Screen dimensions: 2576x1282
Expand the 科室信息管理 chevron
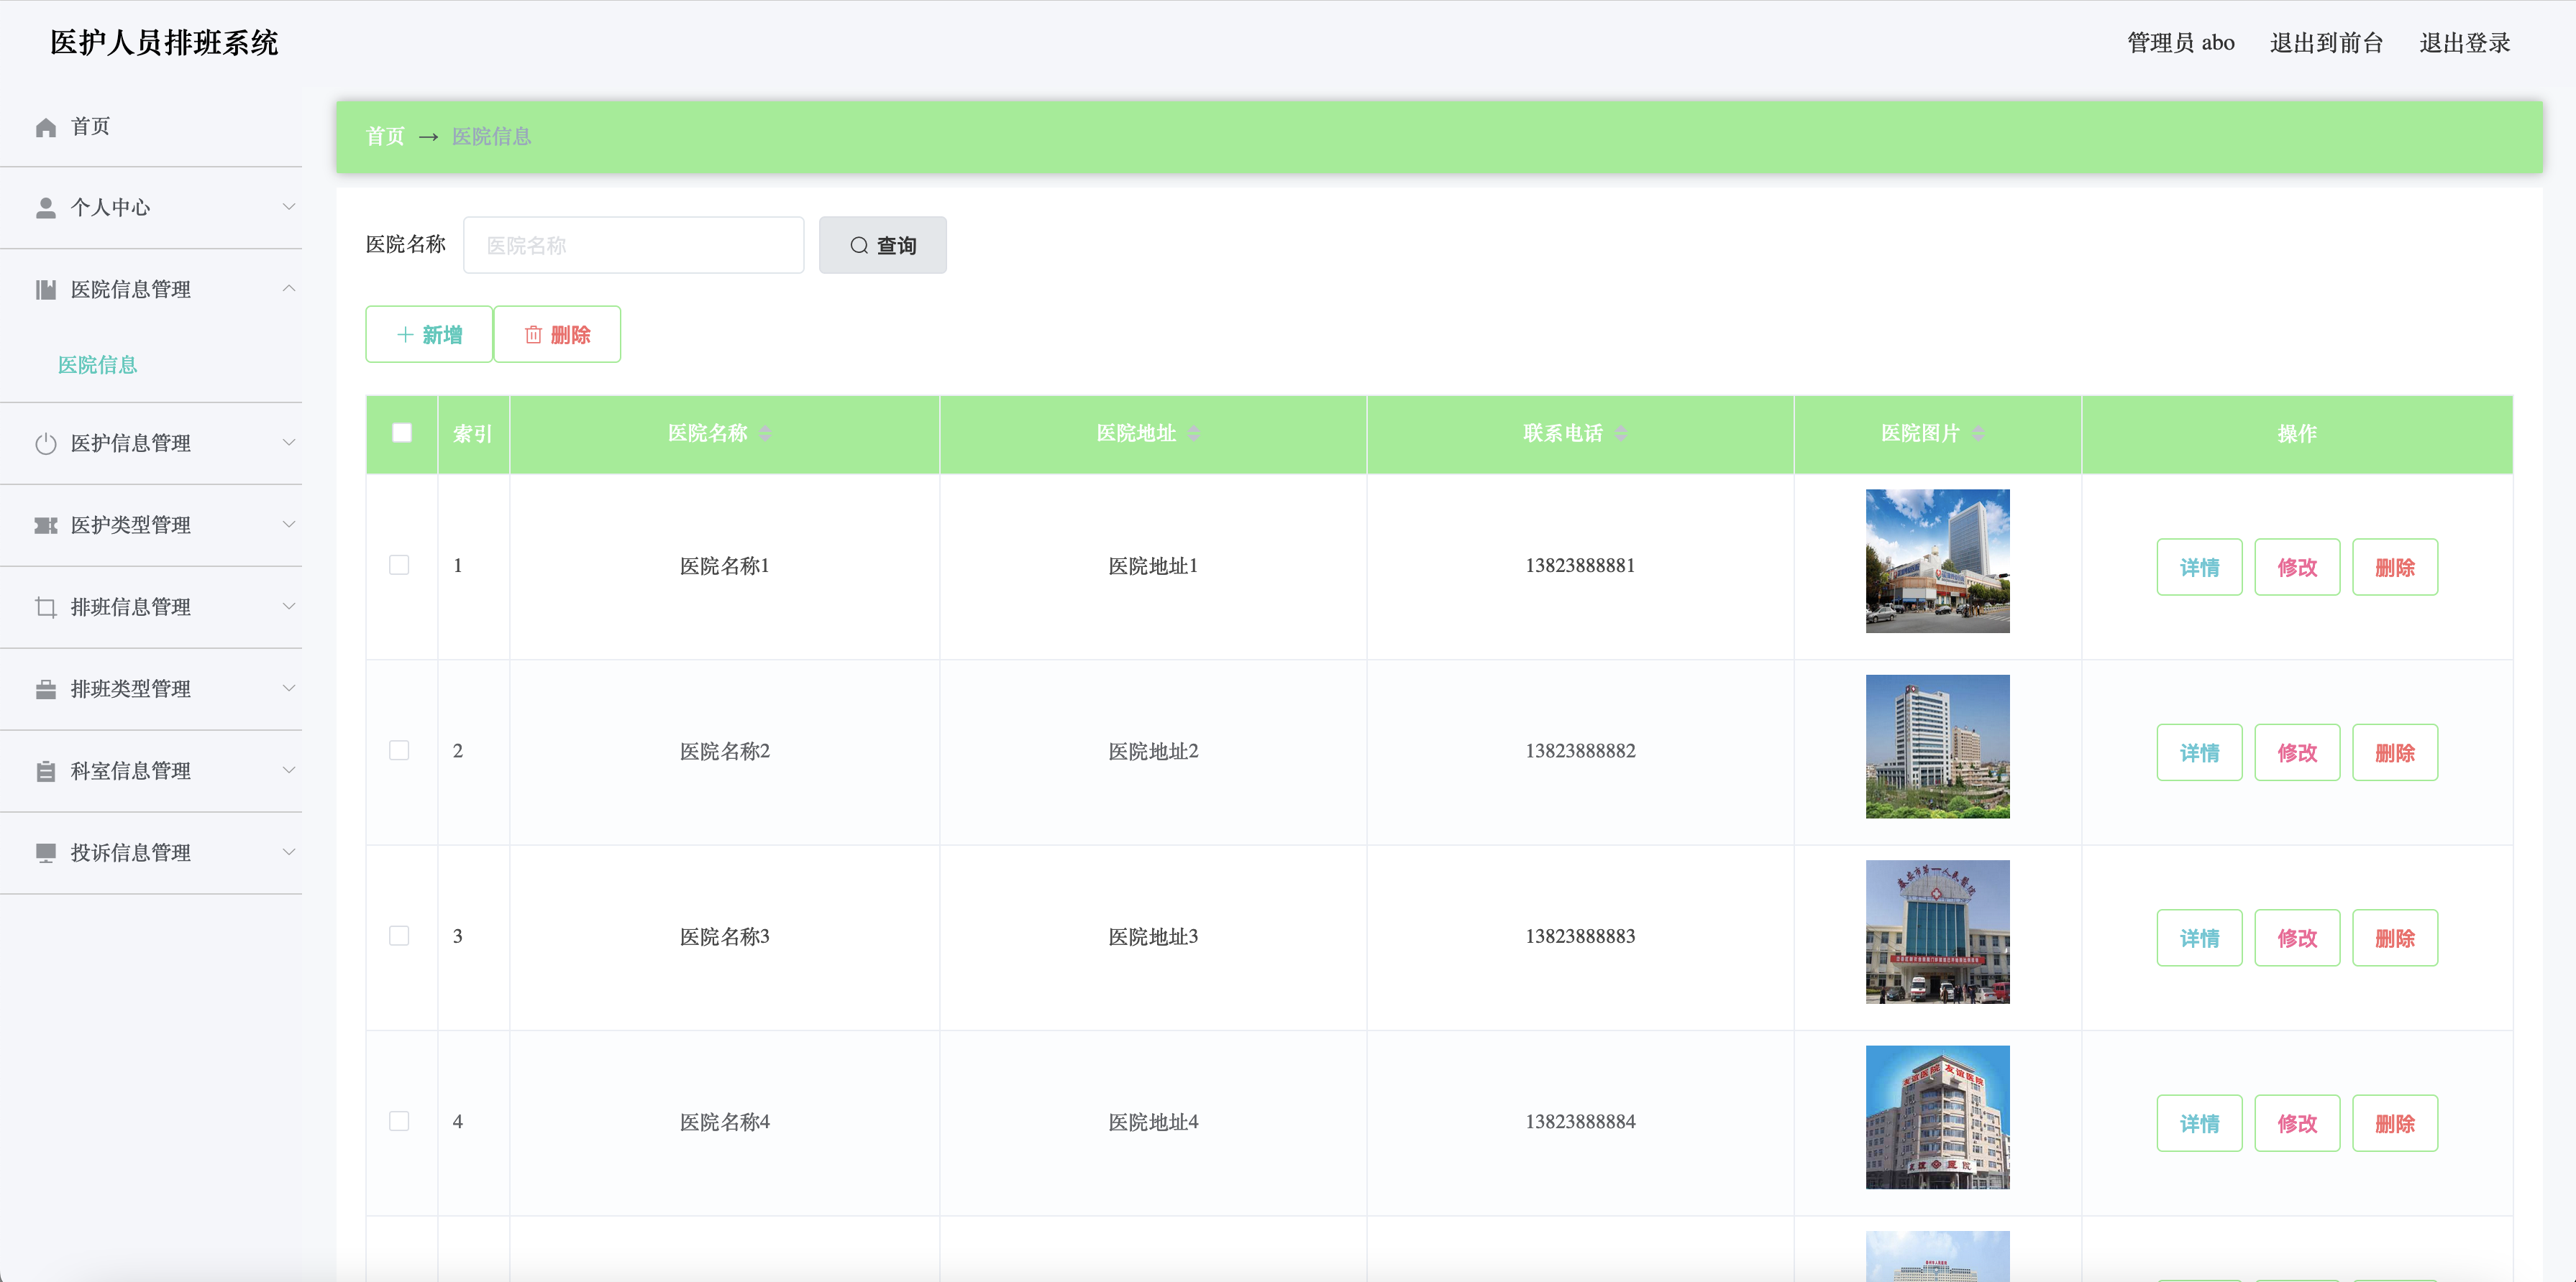click(289, 770)
